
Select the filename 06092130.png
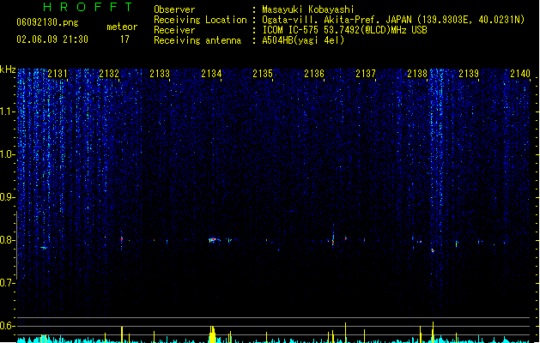[x=47, y=22]
